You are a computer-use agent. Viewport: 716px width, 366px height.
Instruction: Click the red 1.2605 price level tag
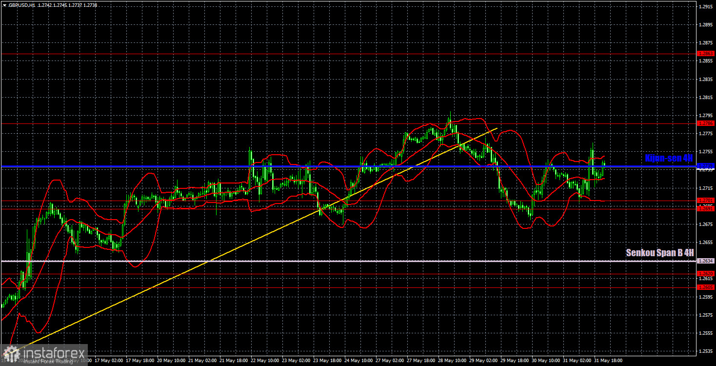pyautogui.click(x=706, y=287)
